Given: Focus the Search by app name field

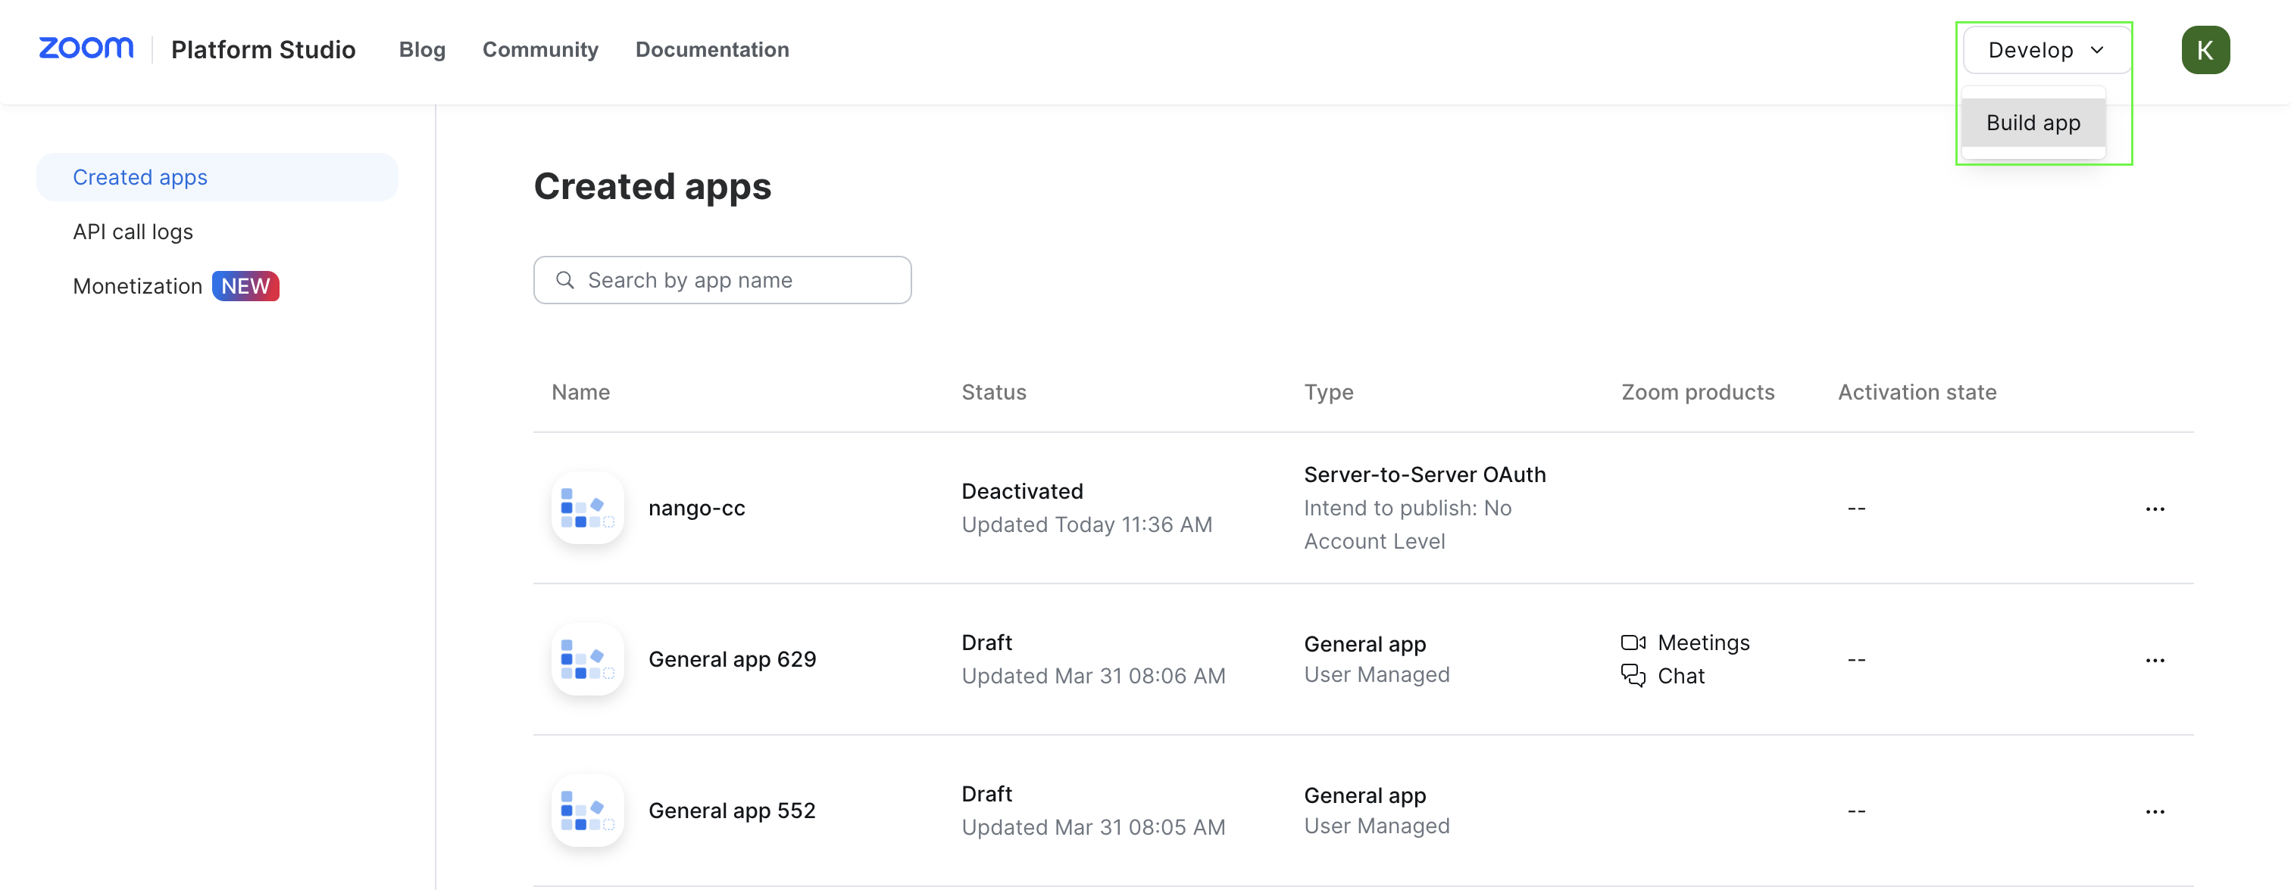Looking at the screenshot, I should click(x=722, y=280).
